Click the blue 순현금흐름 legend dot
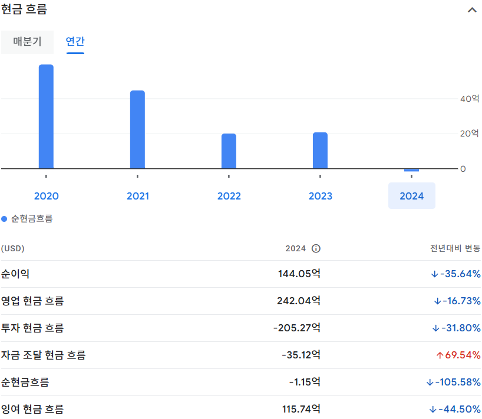This screenshot has height=419, width=482. 4,219
